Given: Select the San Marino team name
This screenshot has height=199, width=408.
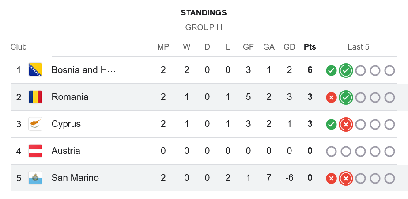Looking at the screenshot, I should click(75, 178).
